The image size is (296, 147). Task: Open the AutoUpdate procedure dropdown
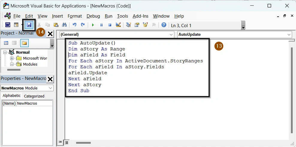click(235, 35)
